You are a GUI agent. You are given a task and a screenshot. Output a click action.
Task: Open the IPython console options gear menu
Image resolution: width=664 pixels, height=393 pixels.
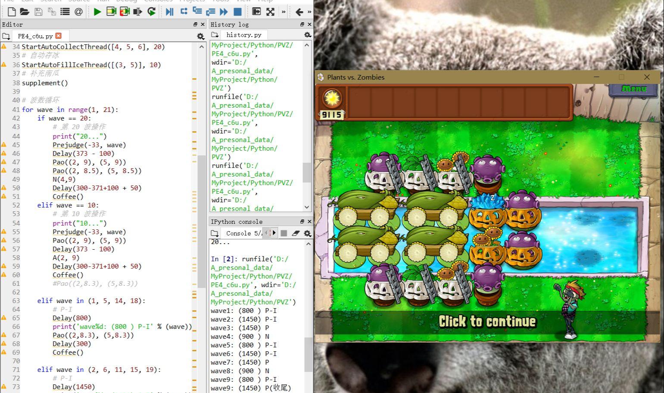tap(307, 233)
